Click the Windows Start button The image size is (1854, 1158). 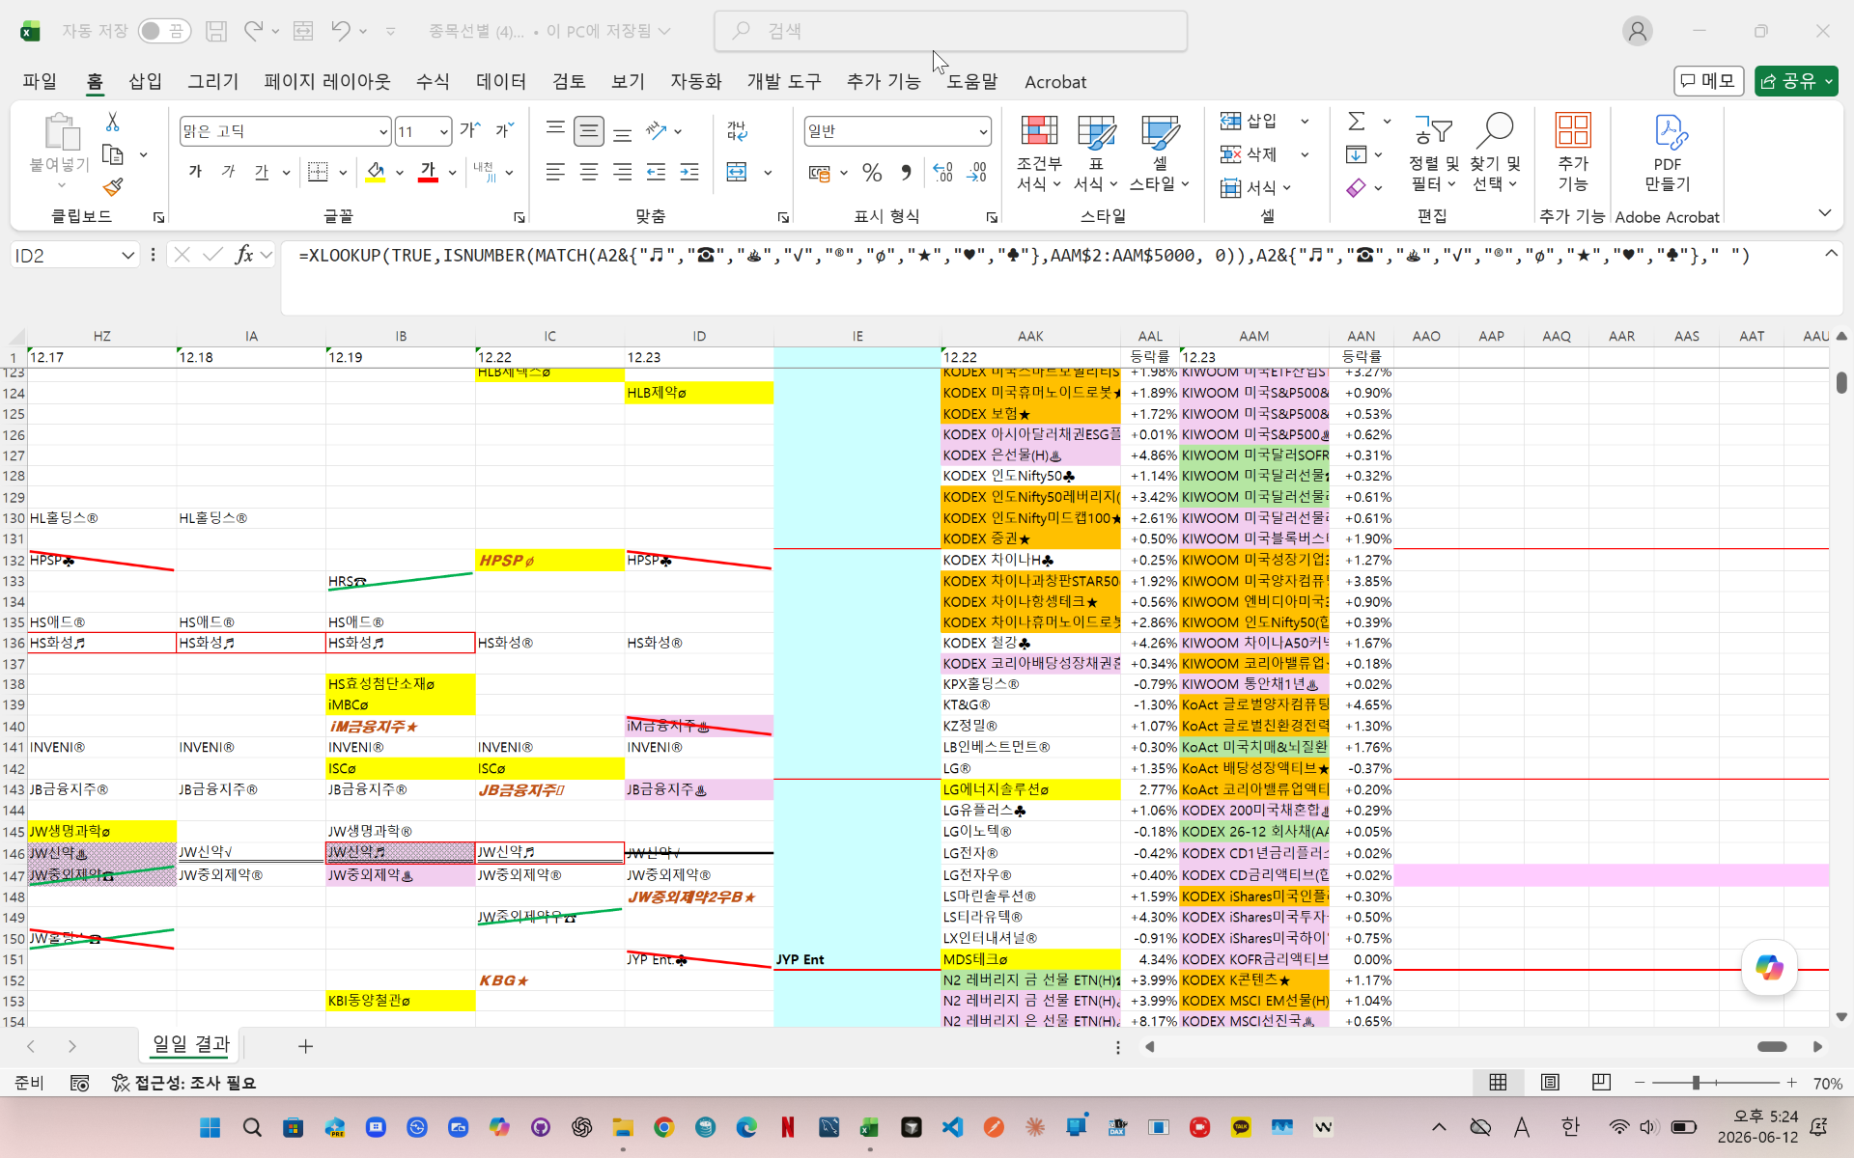210,1127
